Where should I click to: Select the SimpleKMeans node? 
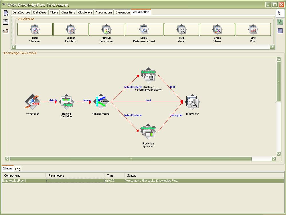(x=101, y=102)
